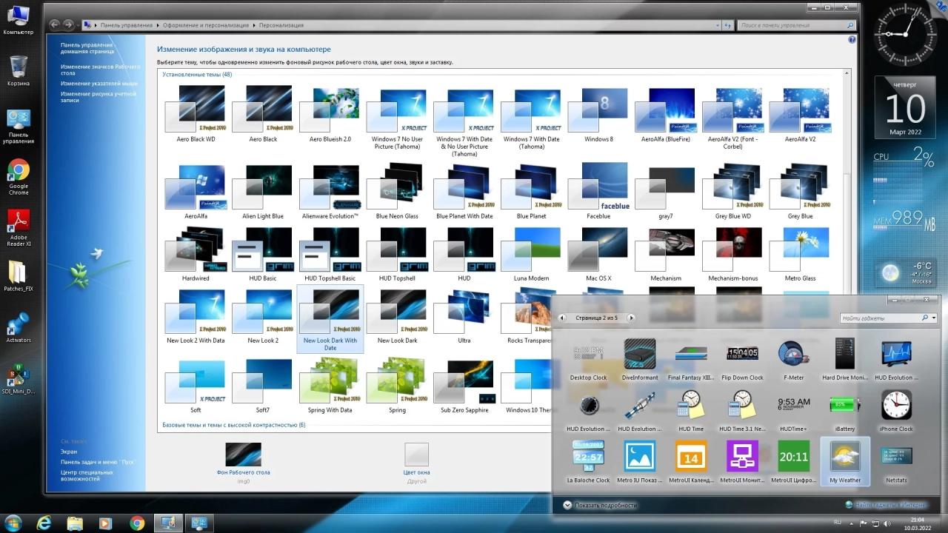This screenshot has width=948, height=533.
Task: Apply the Aero Black WD theme
Action: [196, 115]
